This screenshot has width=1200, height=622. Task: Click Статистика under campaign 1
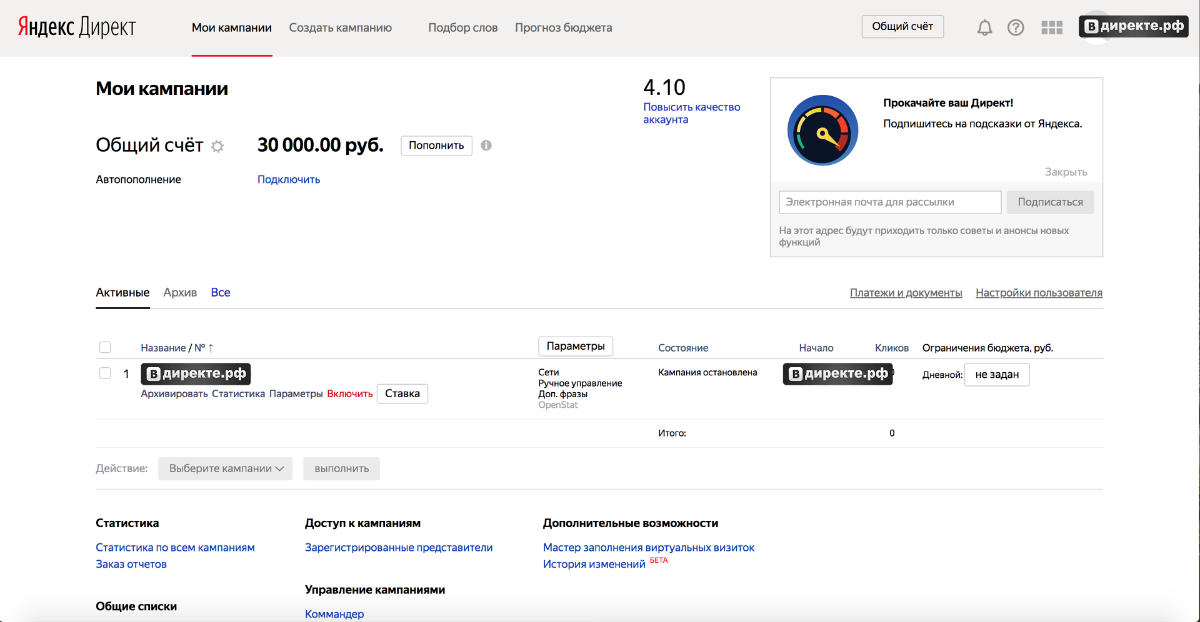[x=238, y=394]
